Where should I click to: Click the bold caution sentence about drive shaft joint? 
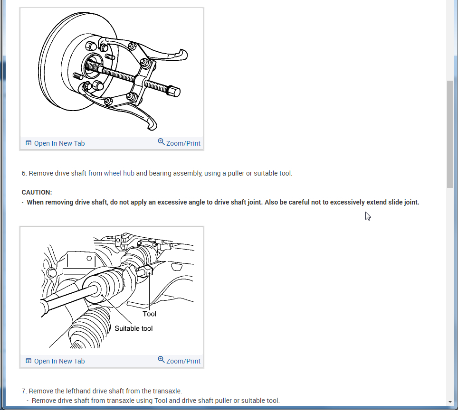[x=223, y=202]
